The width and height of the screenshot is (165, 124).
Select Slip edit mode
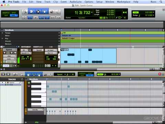pyautogui.click(x=6, y=15)
